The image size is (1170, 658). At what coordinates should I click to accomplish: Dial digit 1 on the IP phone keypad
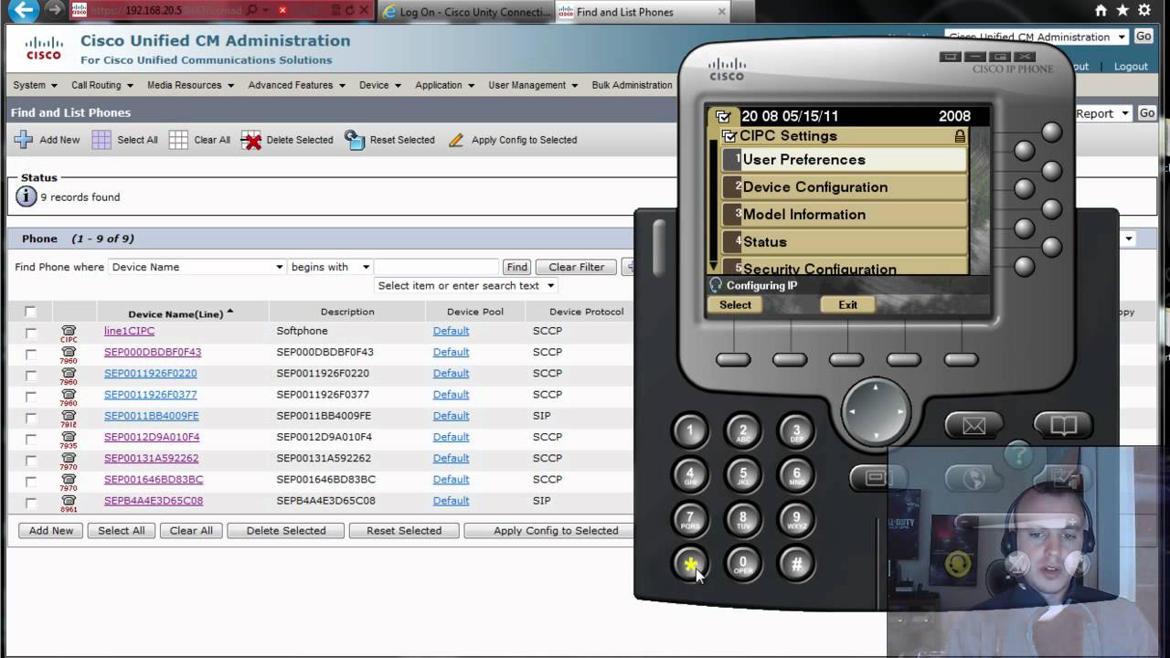click(690, 430)
